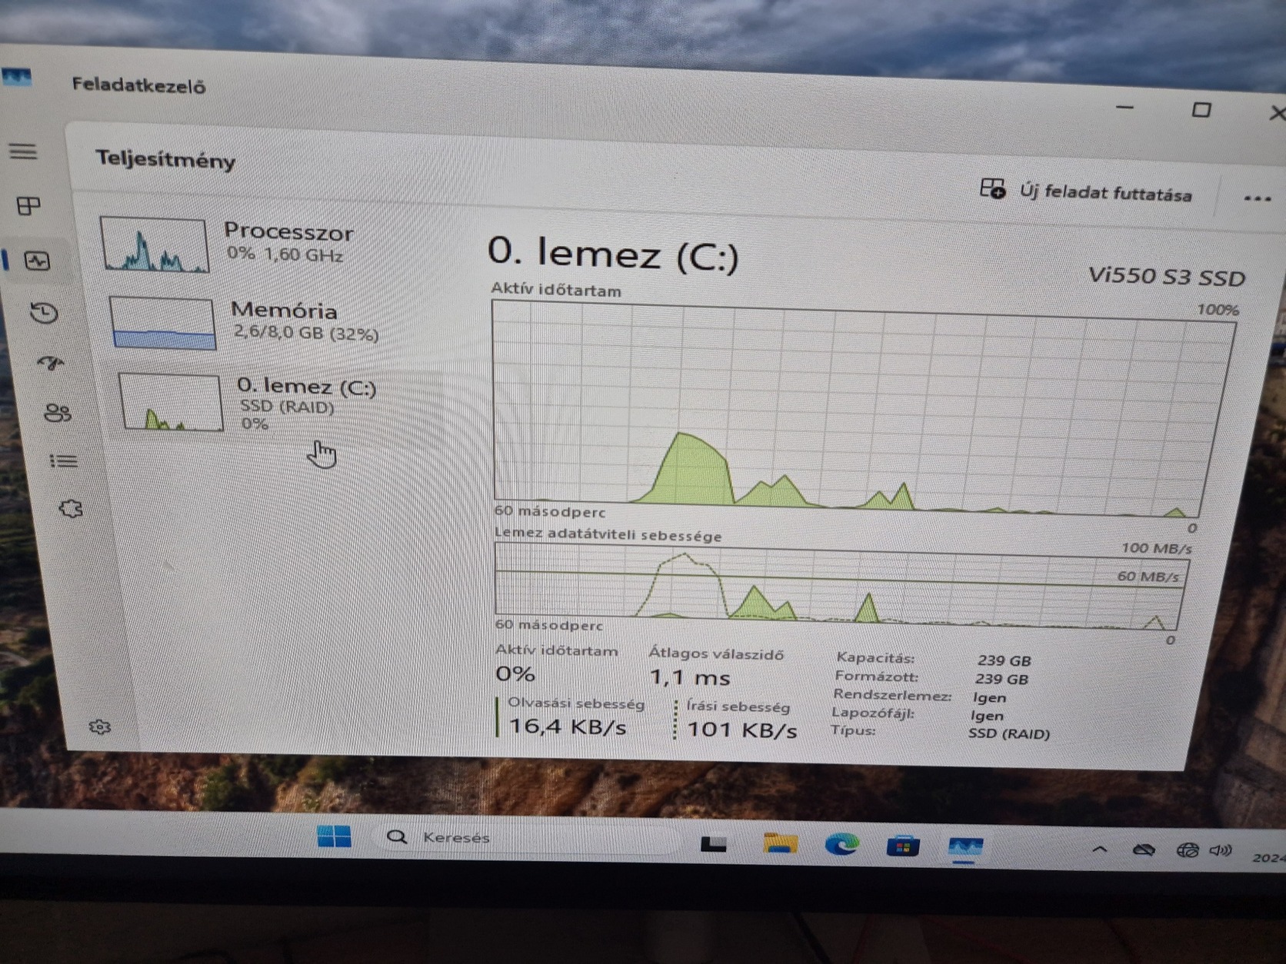This screenshot has width=1286, height=964.
Task: Click the Keresés taskbar search box
Action: click(528, 838)
